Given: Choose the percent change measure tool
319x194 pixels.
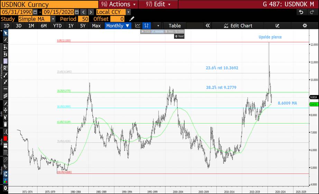Looking at the screenshot, I should [6, 47].
